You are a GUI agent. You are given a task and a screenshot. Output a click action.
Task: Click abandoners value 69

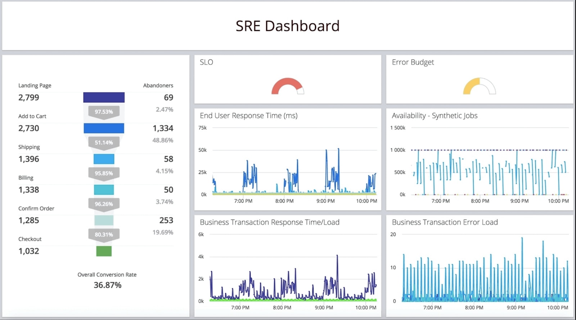point(168,97)
